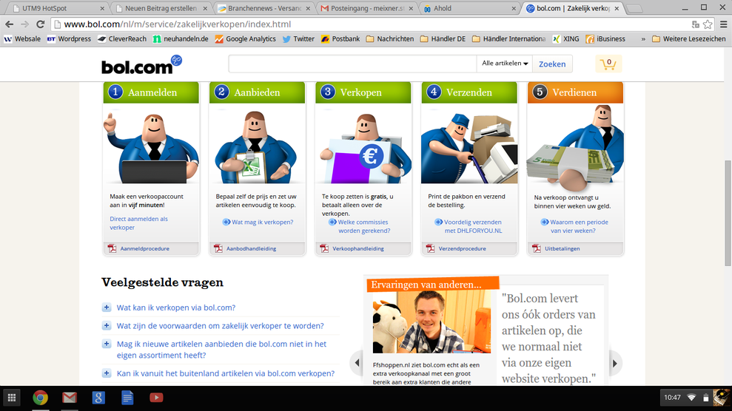This screenshot has height=411, width=732.
Task: Click 'Direct aanmelden als verkoper' link
Action: (138, 223)
